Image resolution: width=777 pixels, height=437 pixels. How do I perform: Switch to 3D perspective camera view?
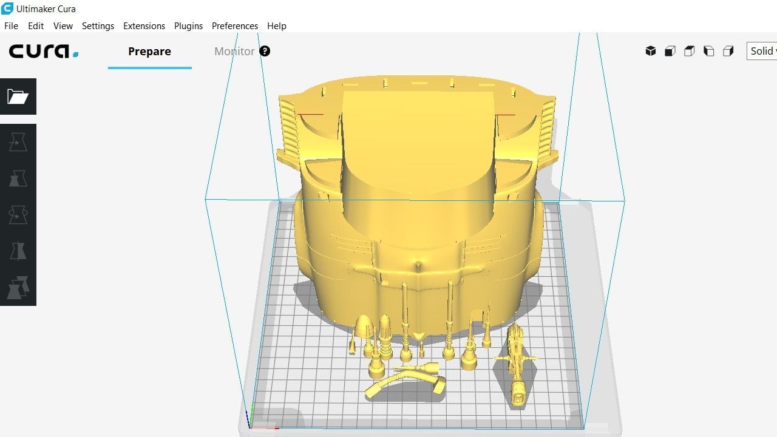651,51
